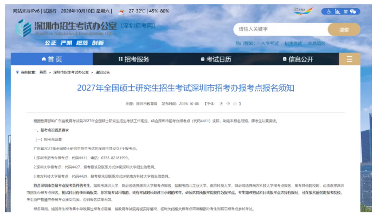The image size is (374, 215).
Task: Click subheading （一）报考点设置
Action: click(x=48, y=139)
